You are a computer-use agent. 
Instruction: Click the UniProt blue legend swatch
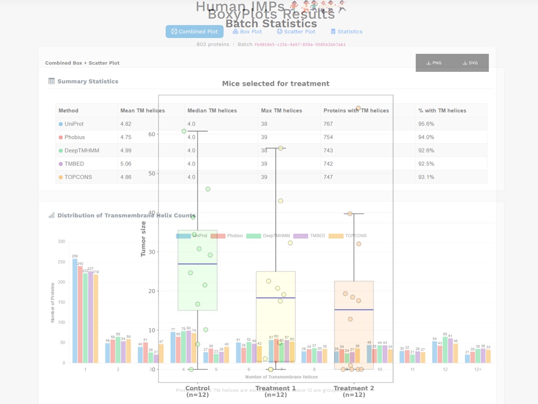point(183,236)
